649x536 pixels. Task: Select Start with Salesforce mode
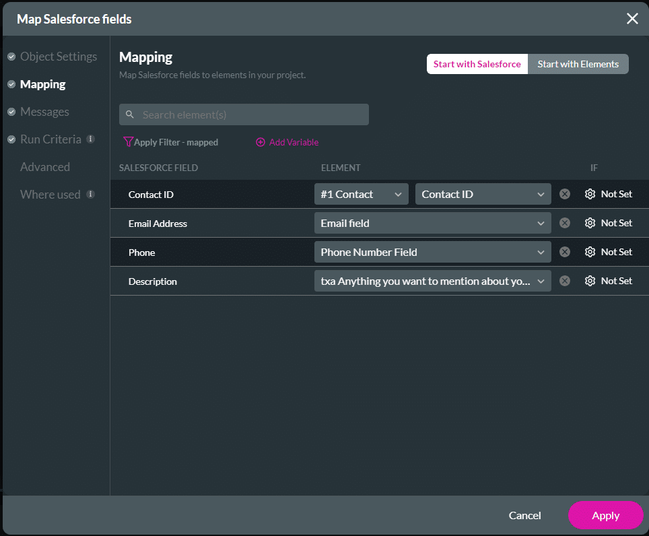point(477,64)
